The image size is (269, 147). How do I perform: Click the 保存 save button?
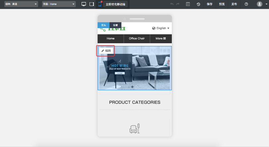tap(210, 4)
